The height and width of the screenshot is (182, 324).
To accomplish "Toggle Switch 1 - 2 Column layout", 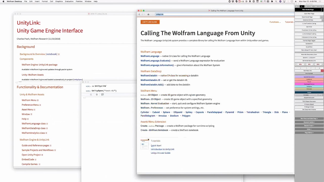I will coord(309,58).
